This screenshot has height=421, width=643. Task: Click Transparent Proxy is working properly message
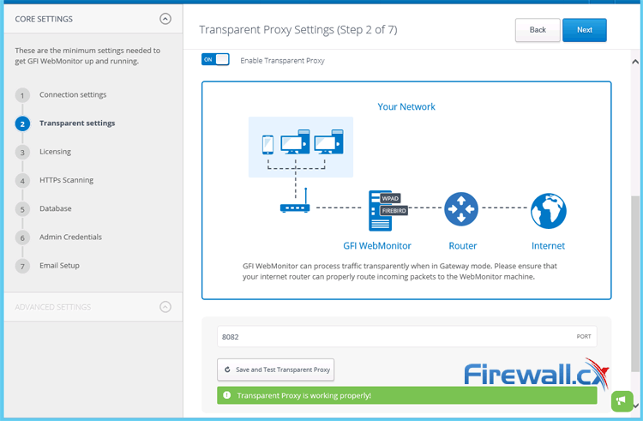[x=303, y=395]
